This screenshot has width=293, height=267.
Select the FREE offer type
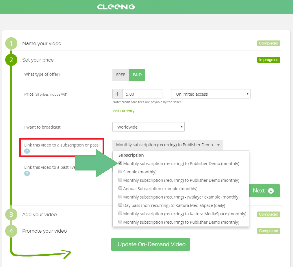121,75
